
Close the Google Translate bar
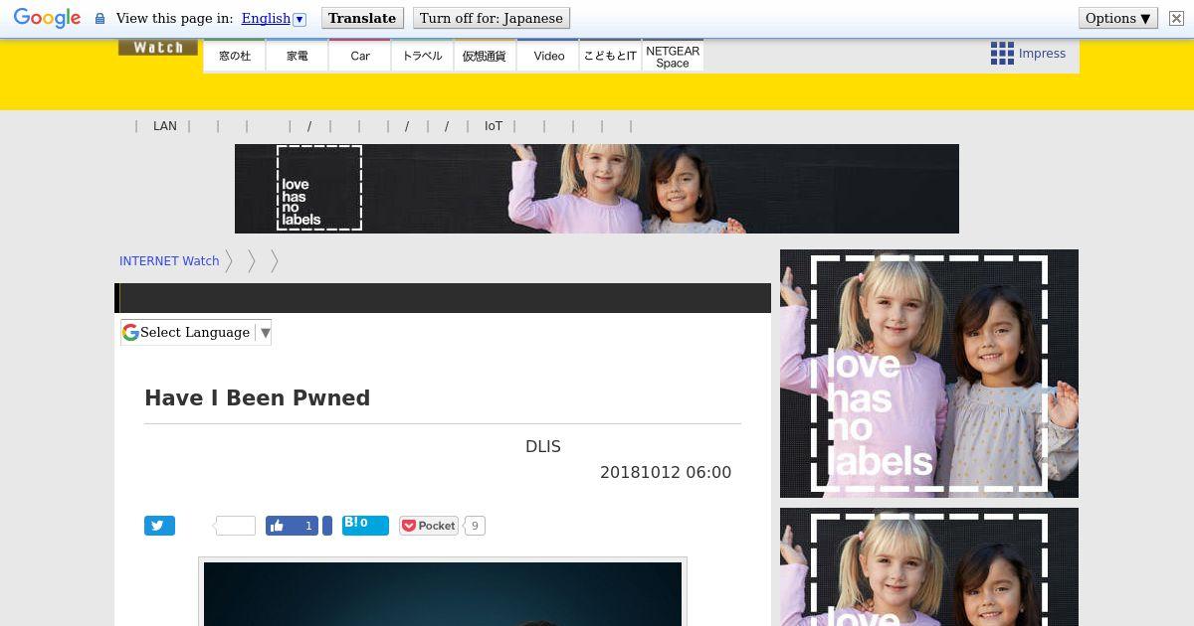coord(1176,19)
